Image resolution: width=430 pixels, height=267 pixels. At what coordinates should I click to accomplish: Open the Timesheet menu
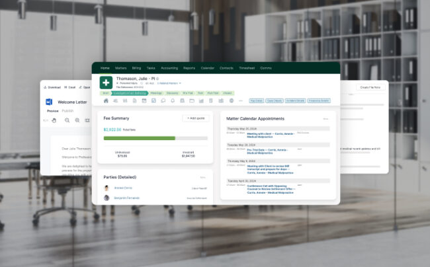(x=247, y=67)
